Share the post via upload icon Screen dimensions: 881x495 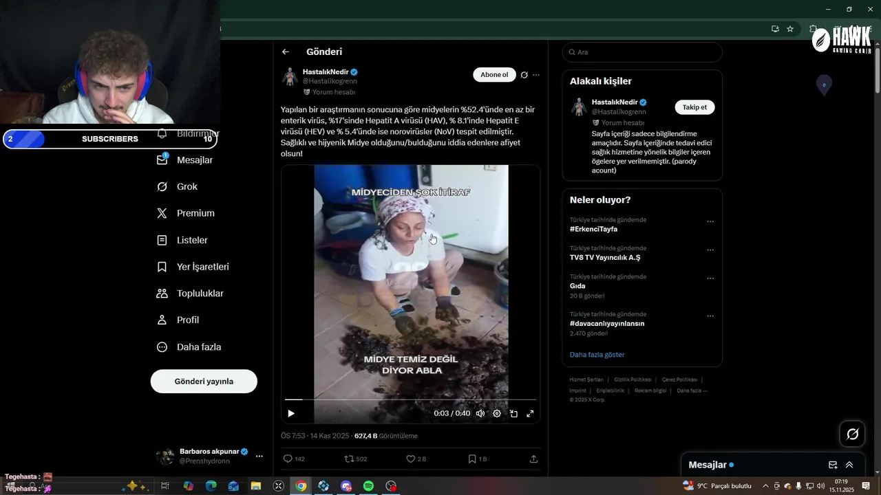pyautogui.click(x=533, y=459)
